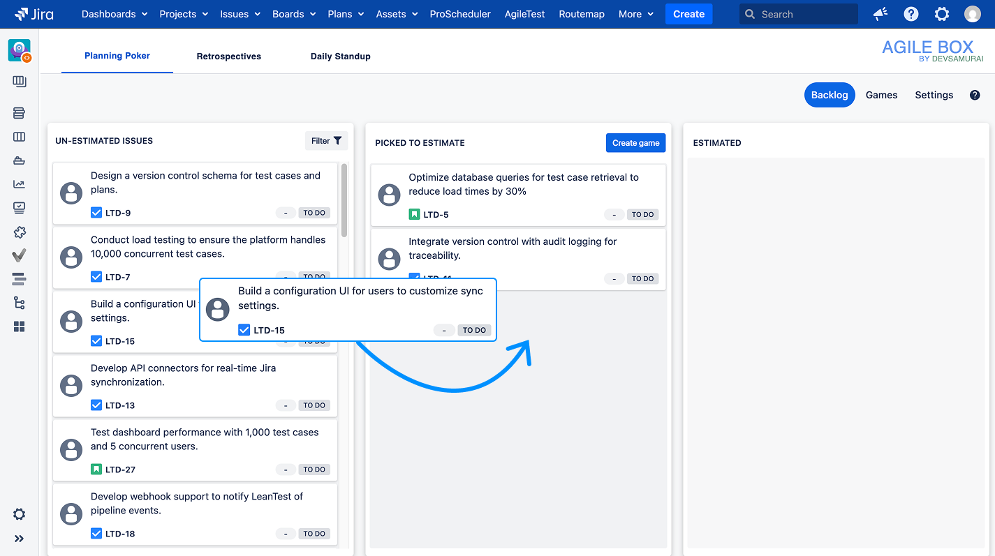
Task: Expand the Dashboards dropdown menu
Action: tap(115, 14)
